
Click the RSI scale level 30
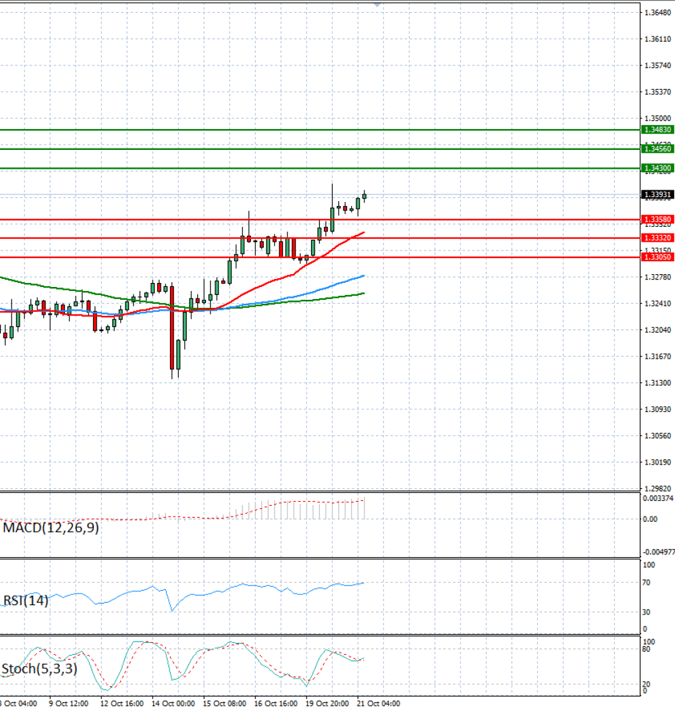(647, 612)
